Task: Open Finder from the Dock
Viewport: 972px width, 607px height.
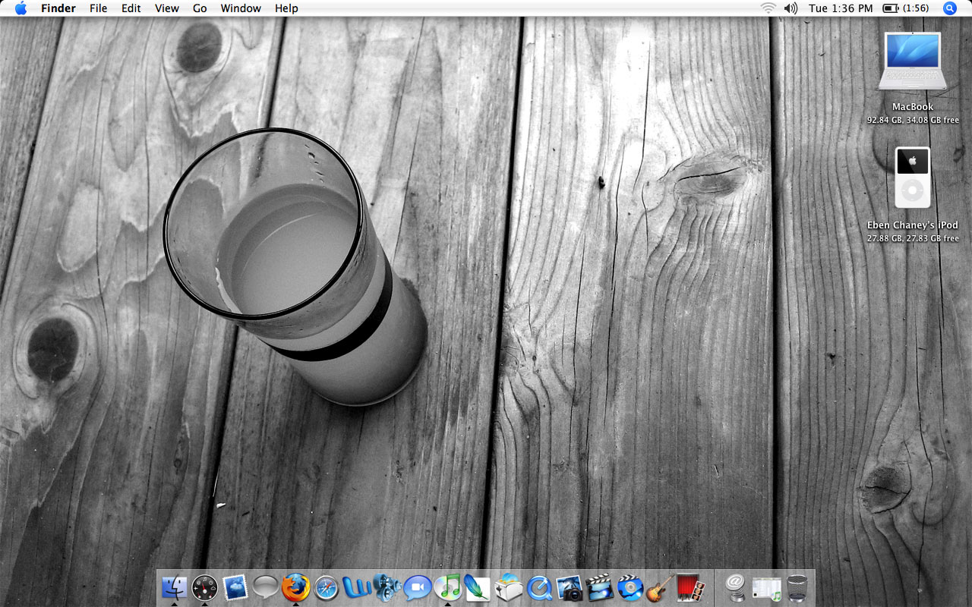Action: [x=174, y=587]
